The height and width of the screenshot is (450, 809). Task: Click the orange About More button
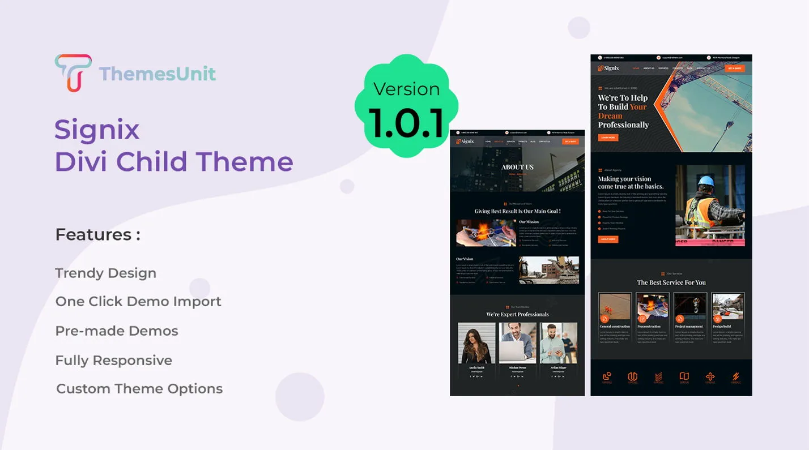pyautogui.click(x=608, y=239)
